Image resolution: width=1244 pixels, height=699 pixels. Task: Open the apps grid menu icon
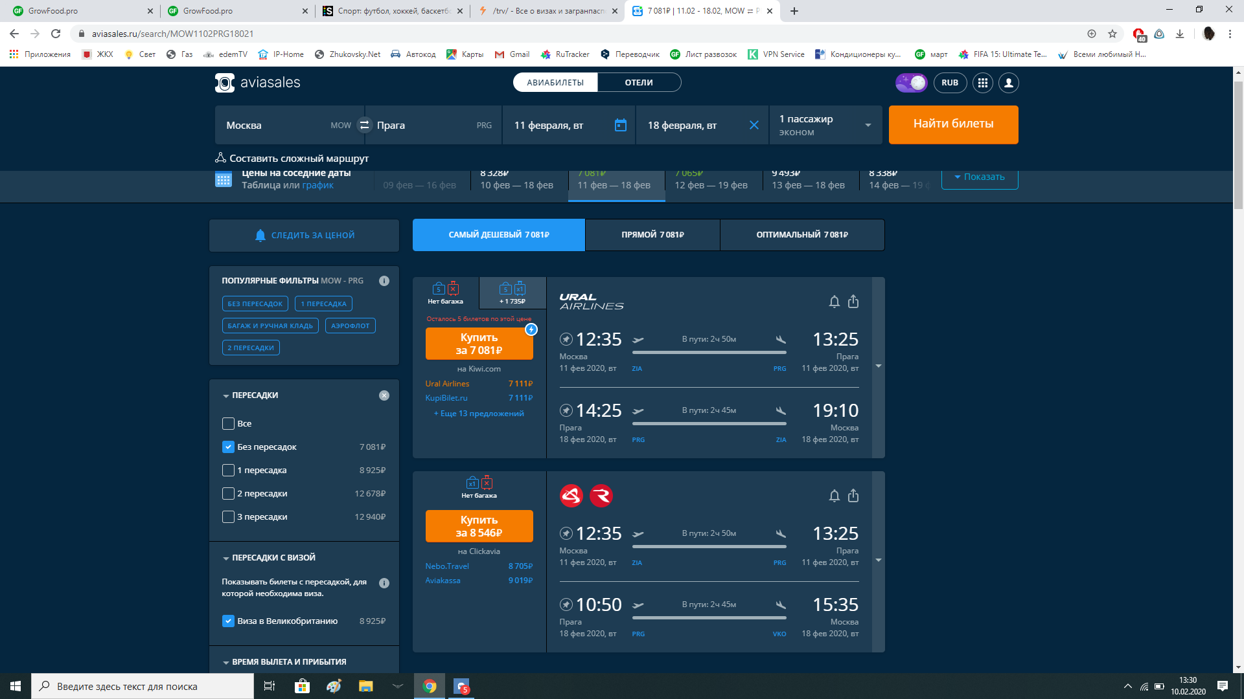[982, 83]
